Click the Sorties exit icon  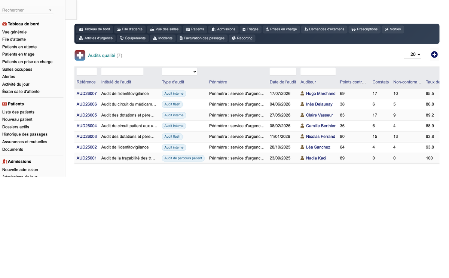point(387,29)
